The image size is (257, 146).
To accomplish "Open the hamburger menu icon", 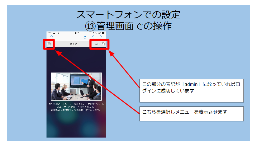I will 49,44.
